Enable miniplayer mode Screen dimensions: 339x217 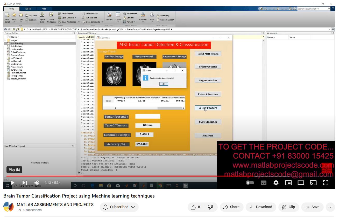pyautogui.click(x=288, y=183)
